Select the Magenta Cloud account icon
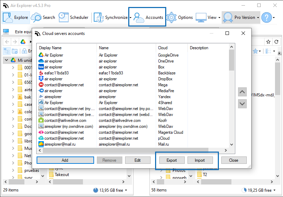The image size is (283, 197). [x=41, y=132]
